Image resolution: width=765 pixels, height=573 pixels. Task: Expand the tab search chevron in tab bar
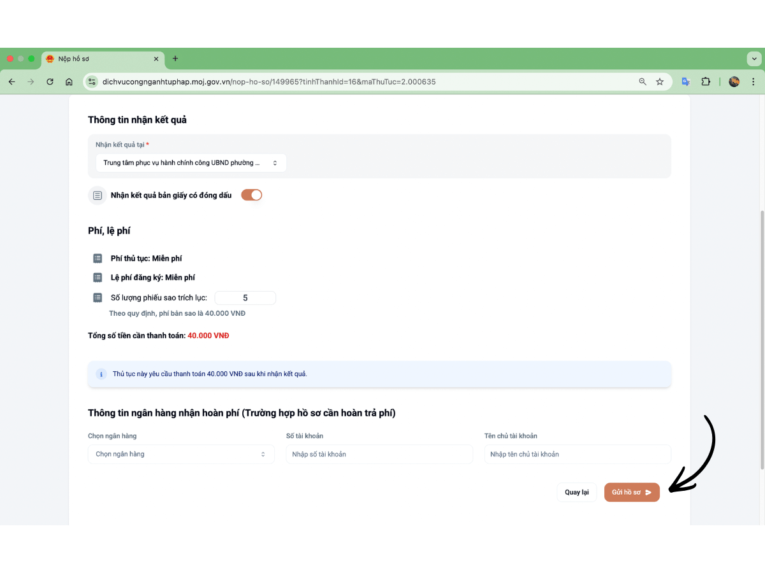point(754,59)
